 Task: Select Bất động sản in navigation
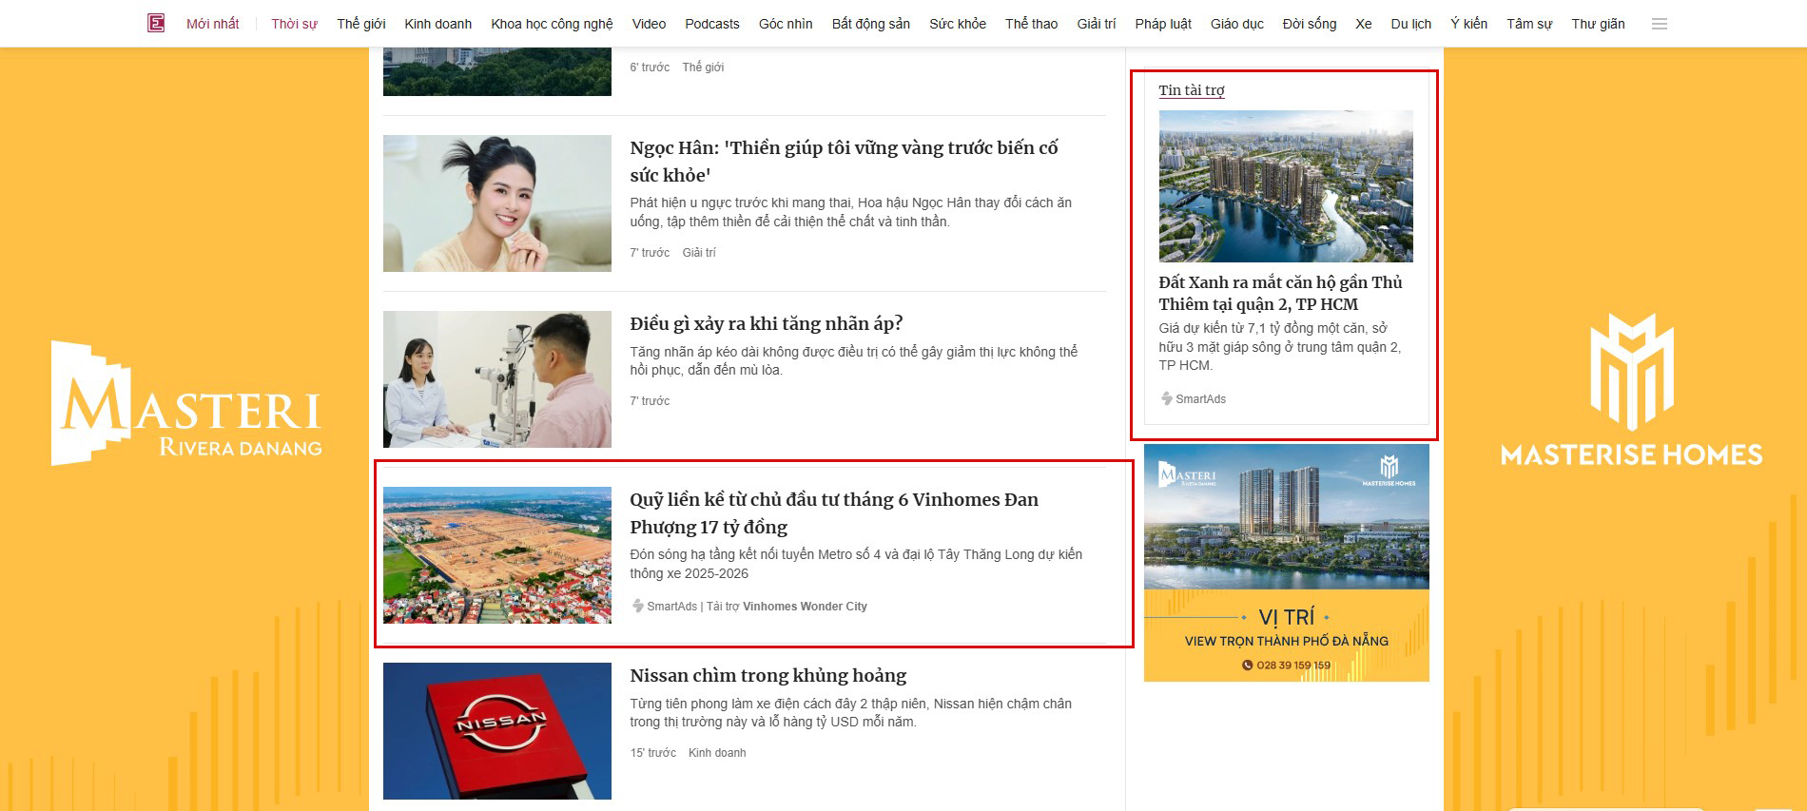[x=870, y=24]
